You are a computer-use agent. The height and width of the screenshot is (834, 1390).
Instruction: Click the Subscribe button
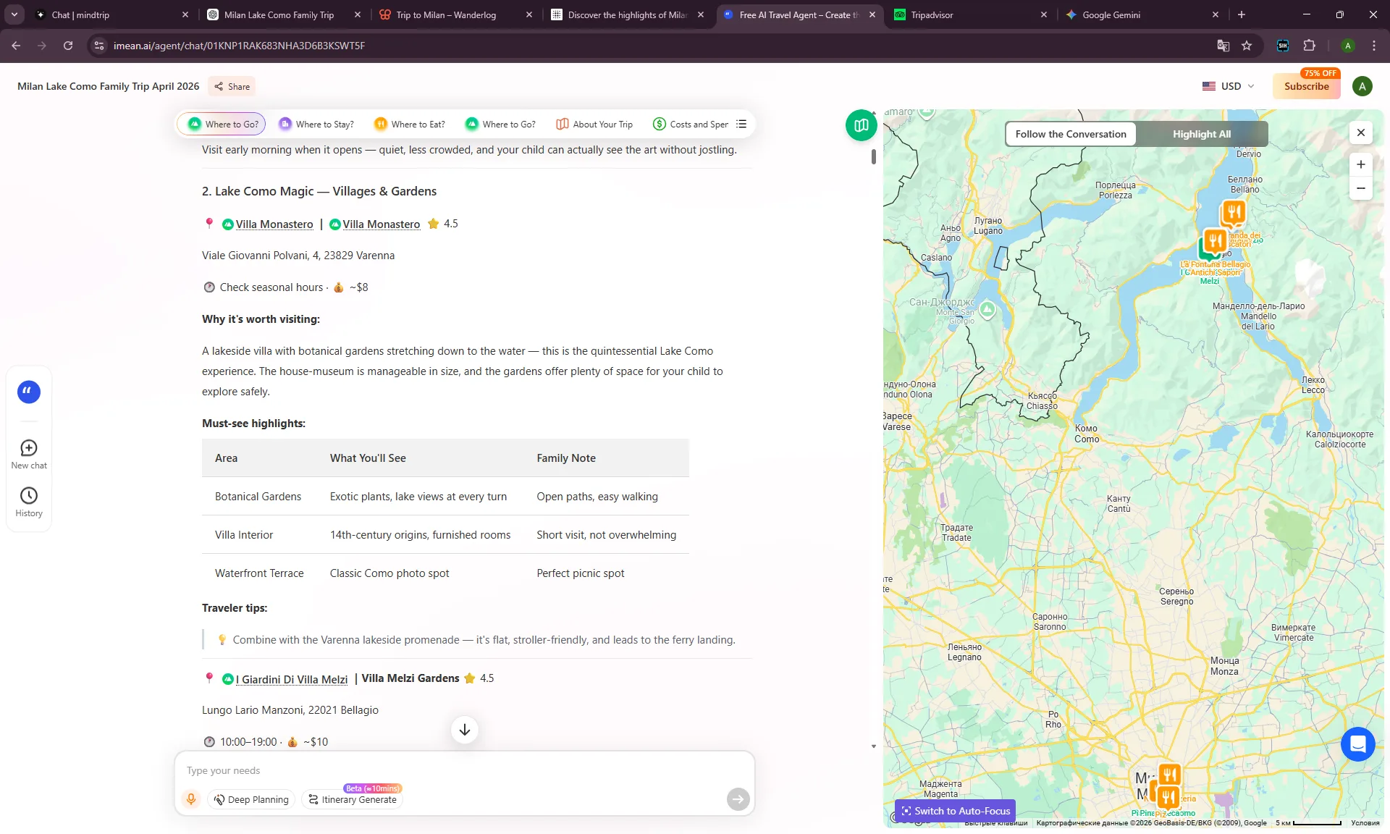coord(1306,86)
